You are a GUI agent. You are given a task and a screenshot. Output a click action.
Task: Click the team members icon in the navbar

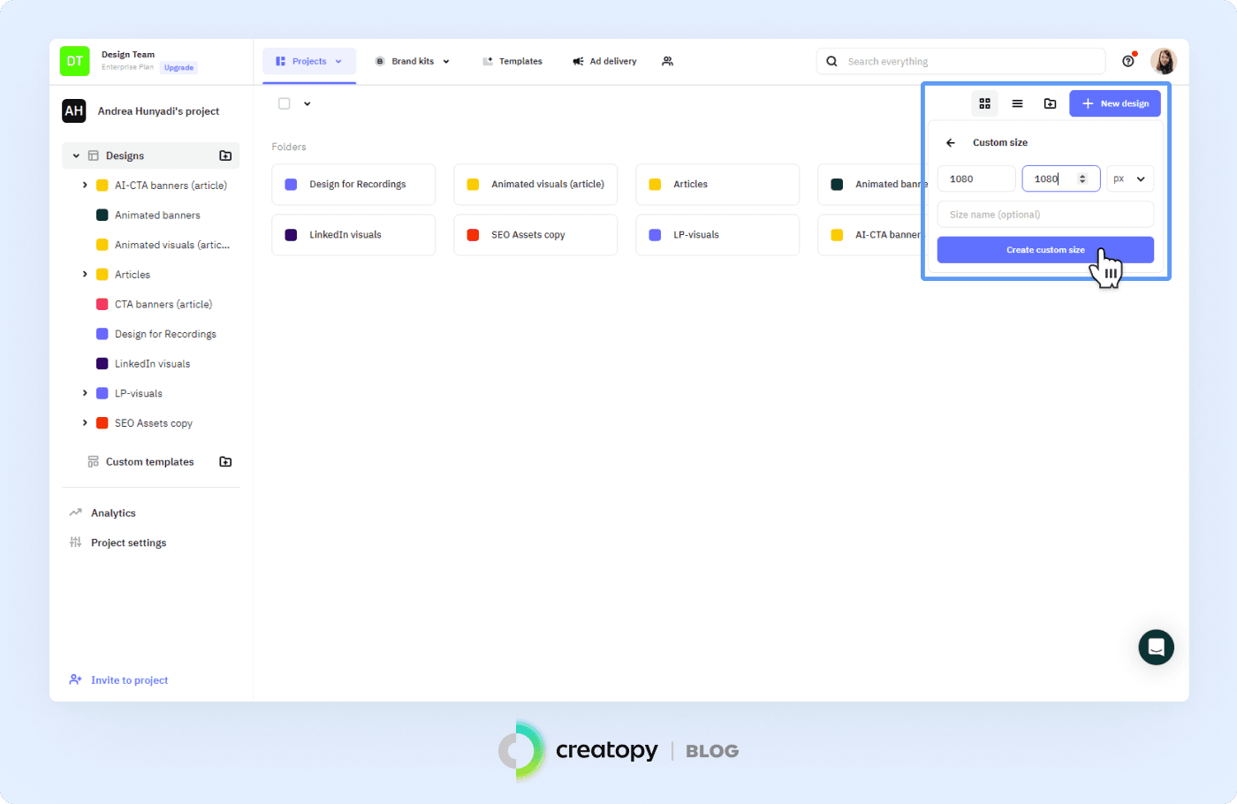pos(668,61)
